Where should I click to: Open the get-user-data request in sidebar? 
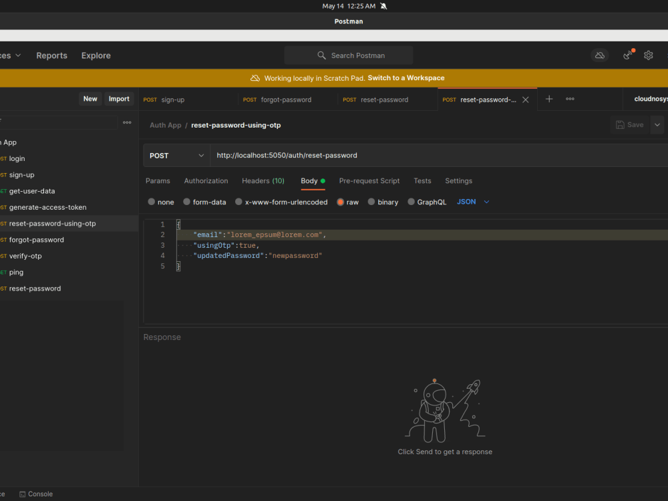tap(69, 191)
